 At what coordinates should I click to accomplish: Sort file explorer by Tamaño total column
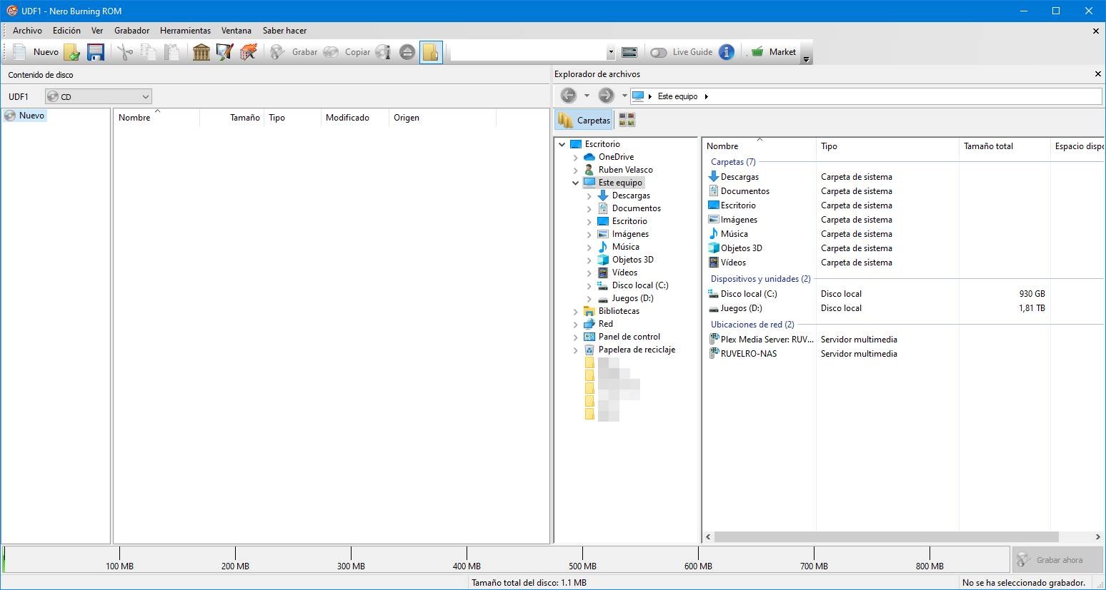coord(1005,146)
